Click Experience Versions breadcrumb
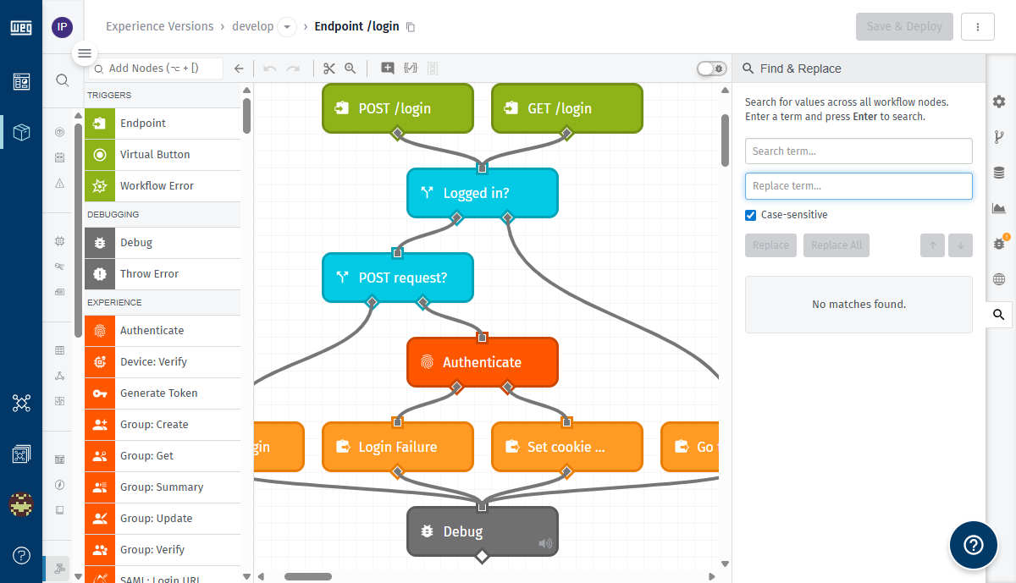 (160, 26)
